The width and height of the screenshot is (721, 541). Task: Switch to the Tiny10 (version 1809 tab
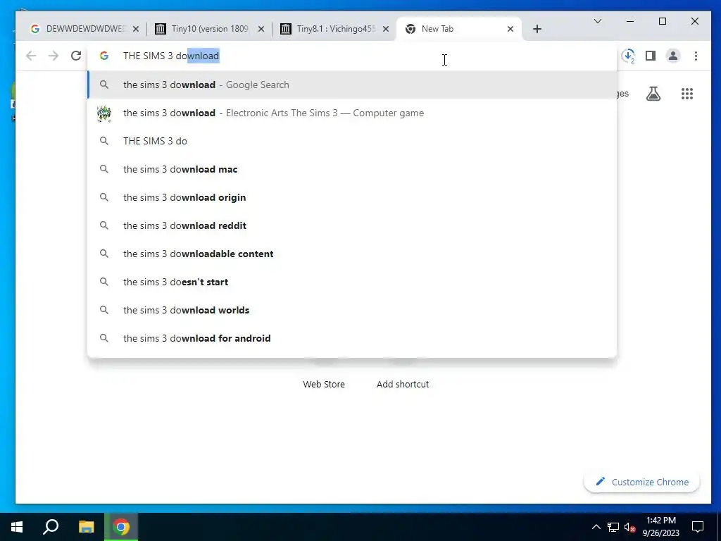[x=209, y=29]
